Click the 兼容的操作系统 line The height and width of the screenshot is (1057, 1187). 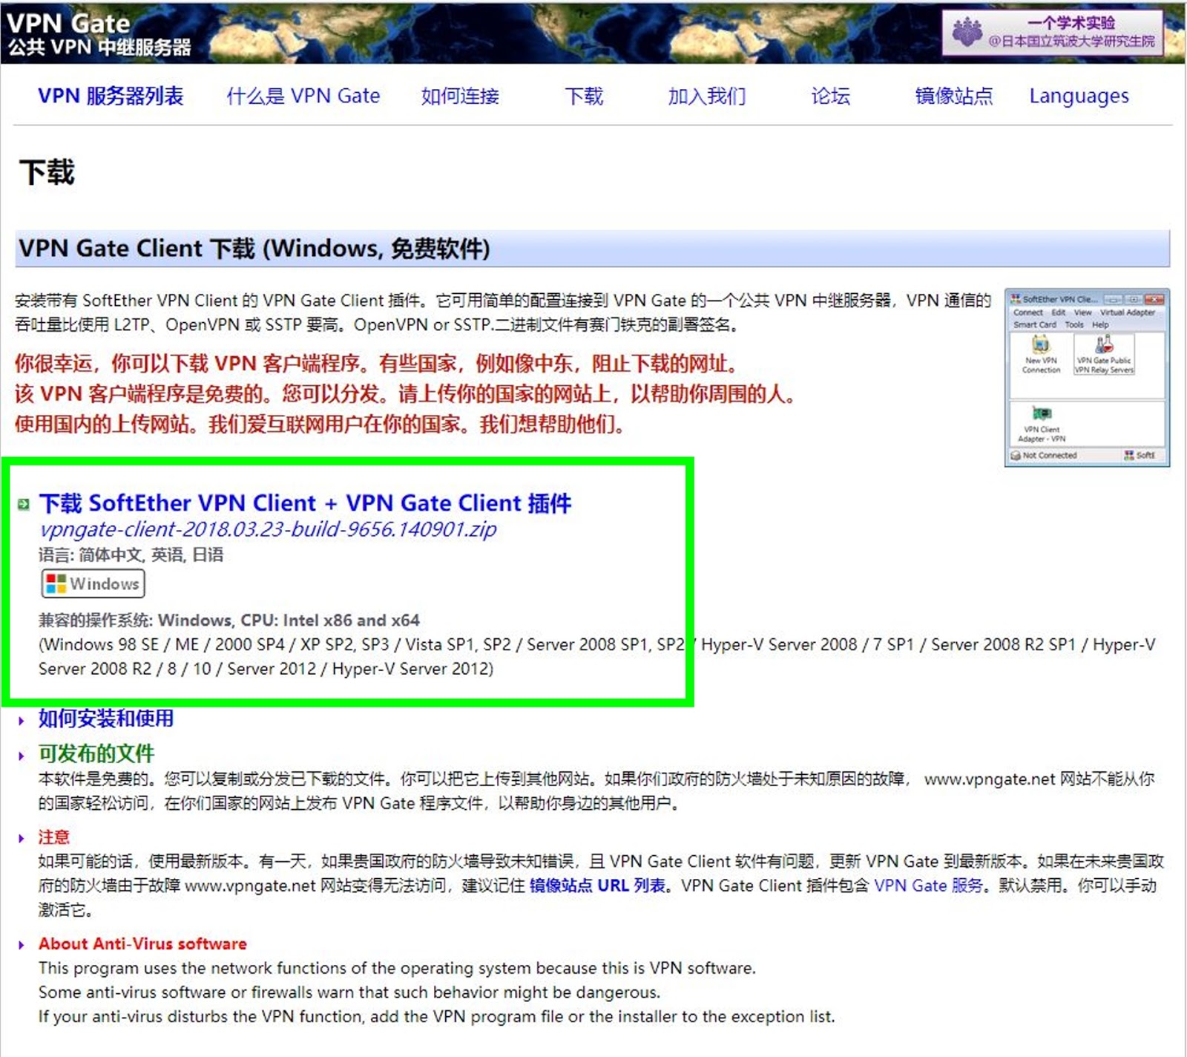(x=229, y=620)
